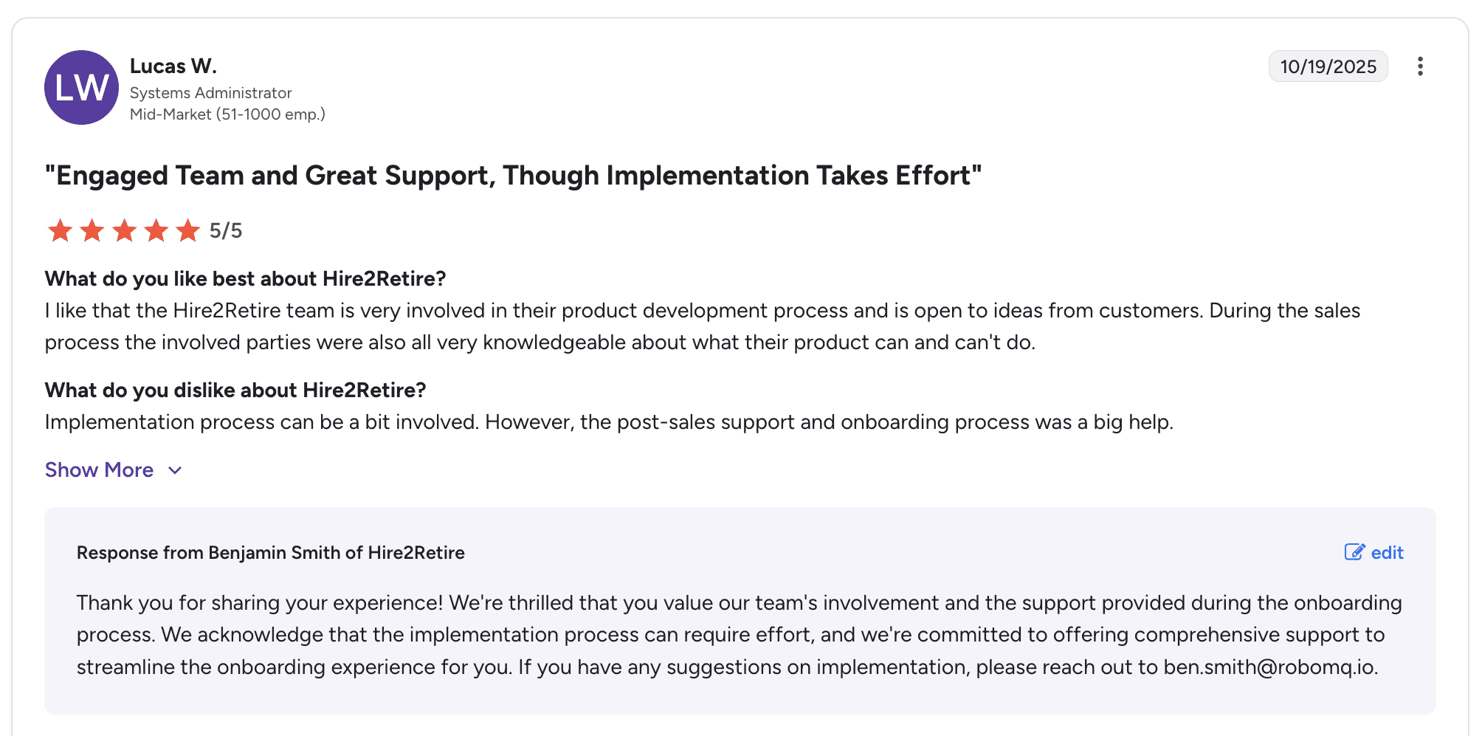Image resolution: width=1482 pixels, height=736 pixels.
Task: Click the "Engaged Team and Great Support" review title
Action: point(513,176)
